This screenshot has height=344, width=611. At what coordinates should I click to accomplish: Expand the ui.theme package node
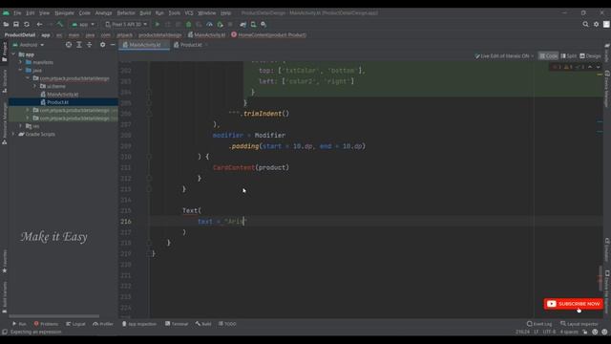coord(35,86)
